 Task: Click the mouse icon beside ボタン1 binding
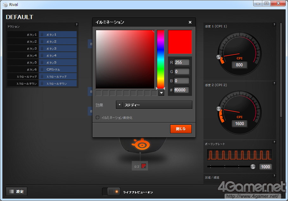click(x=42, y=35)
